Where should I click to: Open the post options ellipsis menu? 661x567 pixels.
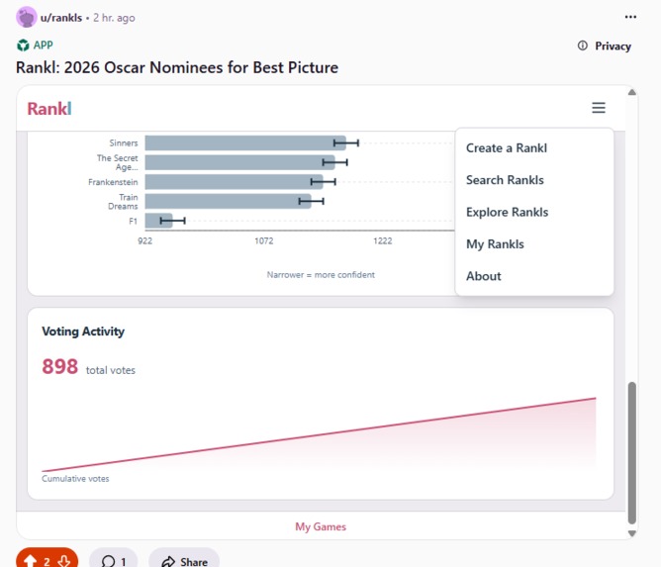pos(630,17)
